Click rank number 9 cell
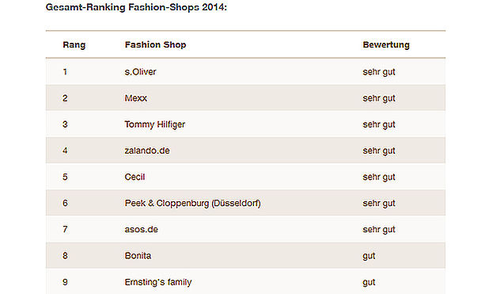Viewport: 485px width, 294px height. click(x=65, y=282)
